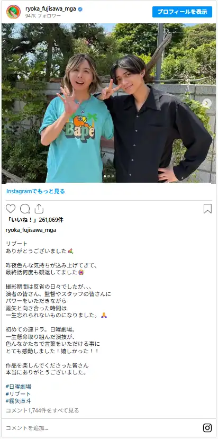The image size is (218, 439).
Task: Open the round profile avatar at the top
Action: 13,12
